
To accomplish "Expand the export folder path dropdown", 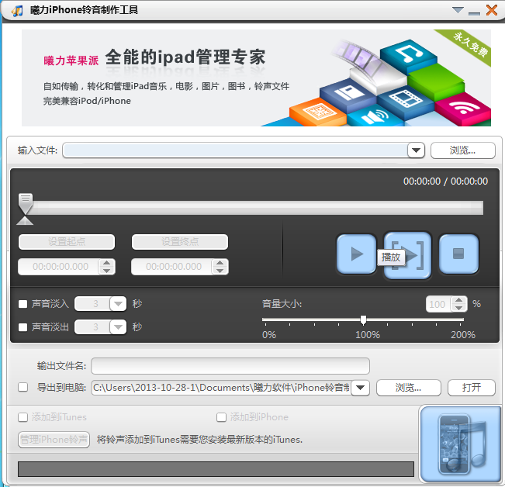I will click(360, 388).
